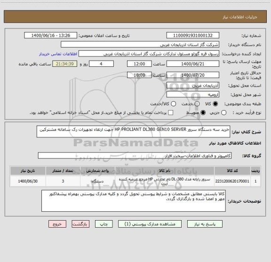Click the واحد شمارش column header
This screenshot has width=271, height=262.
point(97,171)
